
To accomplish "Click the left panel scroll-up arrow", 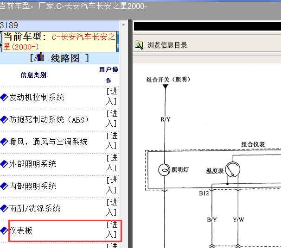I will tap(123, 25).
